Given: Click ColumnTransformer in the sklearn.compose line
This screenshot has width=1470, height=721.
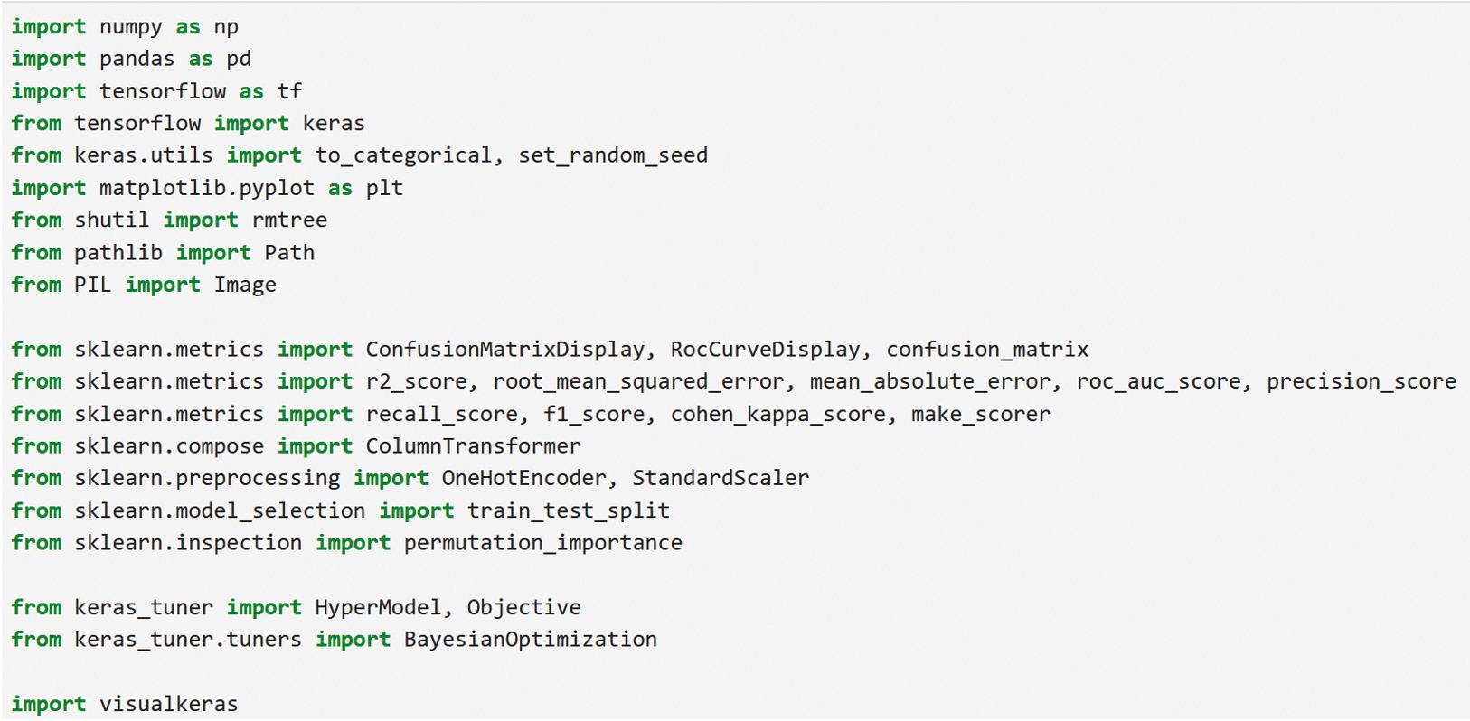Looking at the screenshot, I should coord(473,446).
